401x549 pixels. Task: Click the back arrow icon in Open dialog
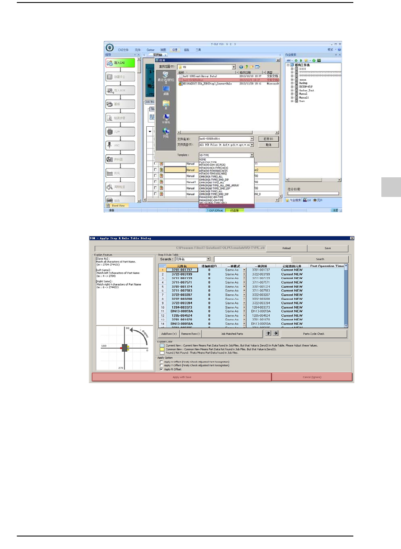click(241, 67)
